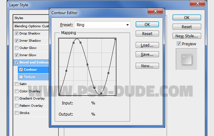
Task: Enable the Stroke checkbox
Action: point(16,113)
